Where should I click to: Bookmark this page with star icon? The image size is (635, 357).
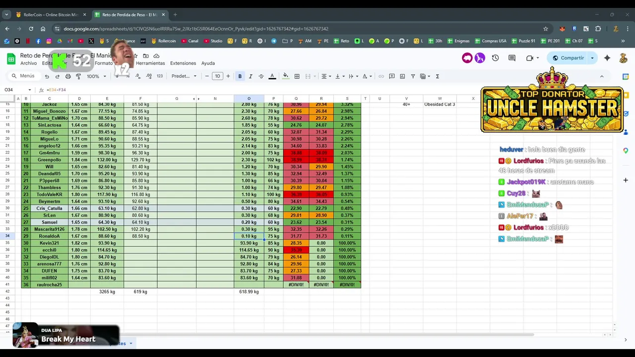pyautogui.click(x=546, y=29)
